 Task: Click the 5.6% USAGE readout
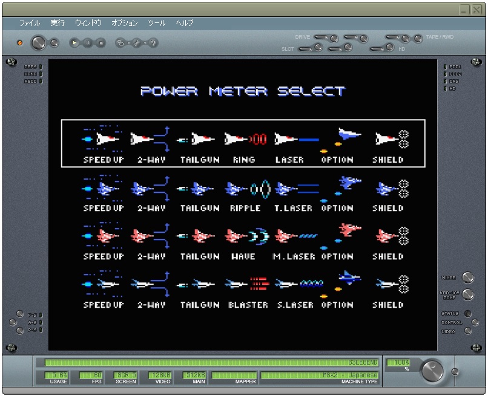pos(56,375)
